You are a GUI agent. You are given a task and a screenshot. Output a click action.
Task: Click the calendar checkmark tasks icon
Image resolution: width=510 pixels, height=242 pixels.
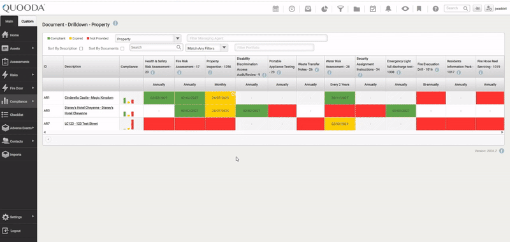click(373, 9)
